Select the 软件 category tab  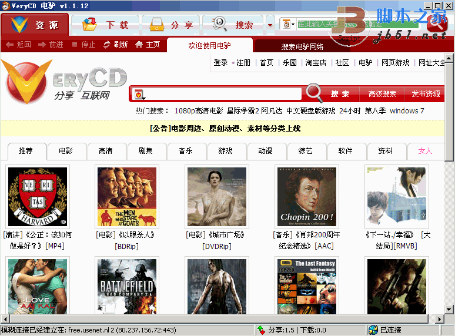click(x=347, y=151)
